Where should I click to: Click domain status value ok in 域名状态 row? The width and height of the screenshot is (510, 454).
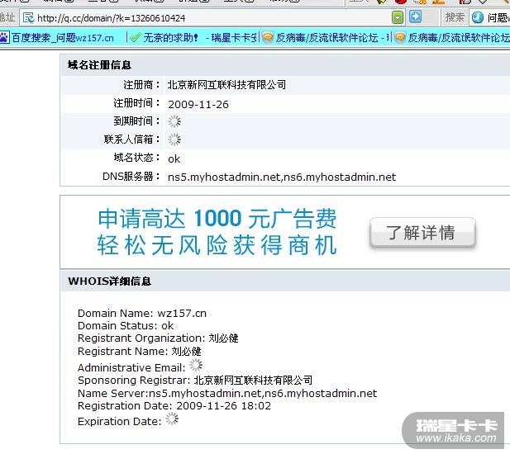click(174, 158)
